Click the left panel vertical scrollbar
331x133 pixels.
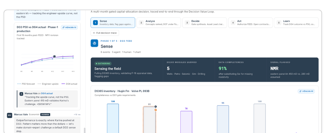pyautogui.click(x=84, y=130)
